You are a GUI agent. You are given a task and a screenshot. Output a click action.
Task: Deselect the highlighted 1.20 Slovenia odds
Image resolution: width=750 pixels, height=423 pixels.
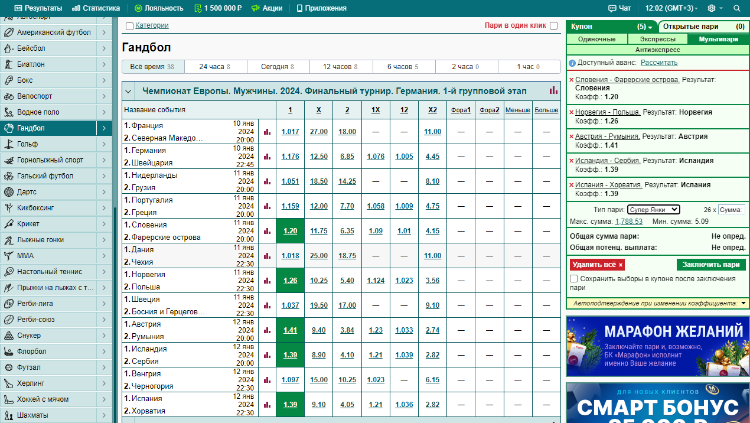point(290,231)
